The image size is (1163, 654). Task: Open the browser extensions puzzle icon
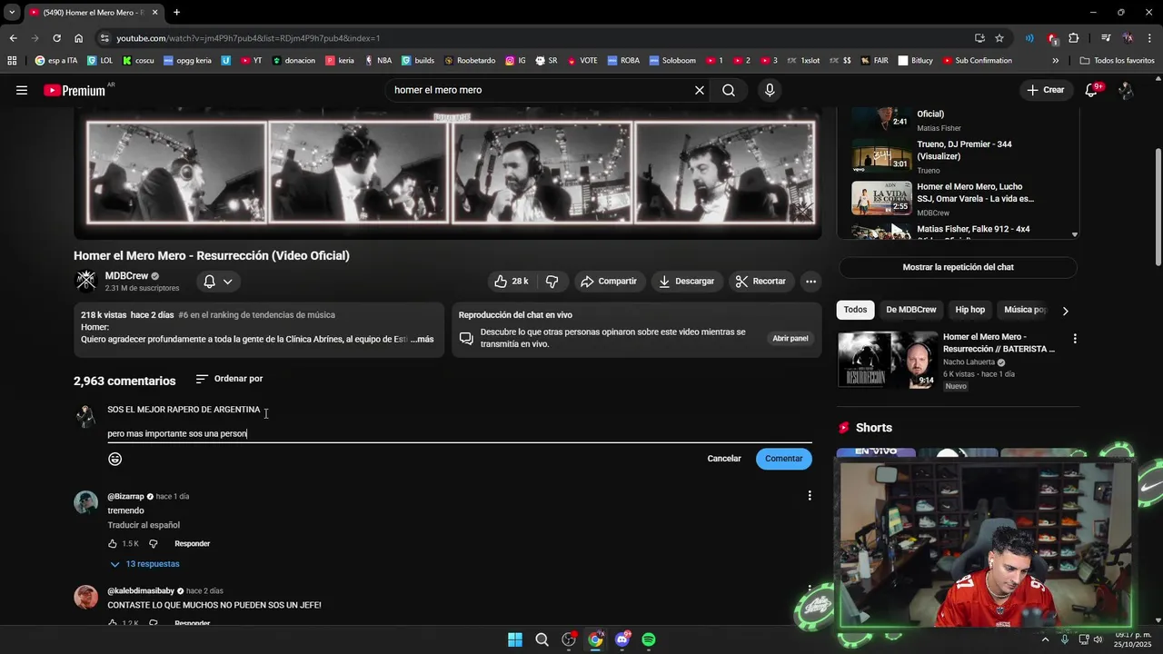coord(1074,38)
